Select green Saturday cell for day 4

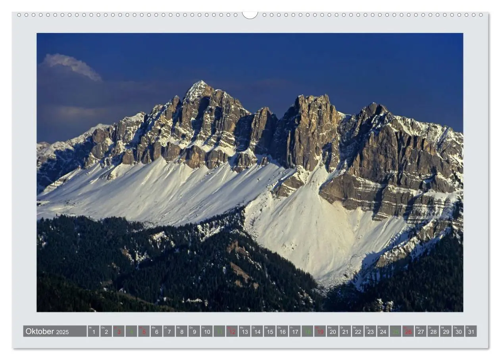coord(131,331)
